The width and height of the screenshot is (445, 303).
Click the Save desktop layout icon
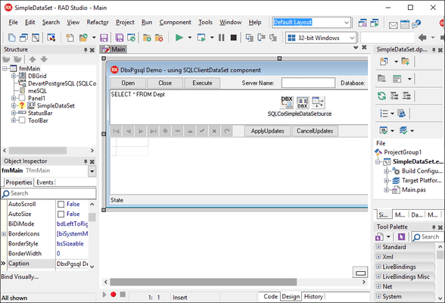363,23
